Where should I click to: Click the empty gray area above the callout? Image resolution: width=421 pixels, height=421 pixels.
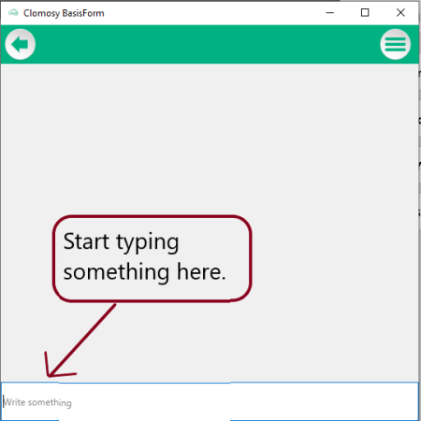210,138
